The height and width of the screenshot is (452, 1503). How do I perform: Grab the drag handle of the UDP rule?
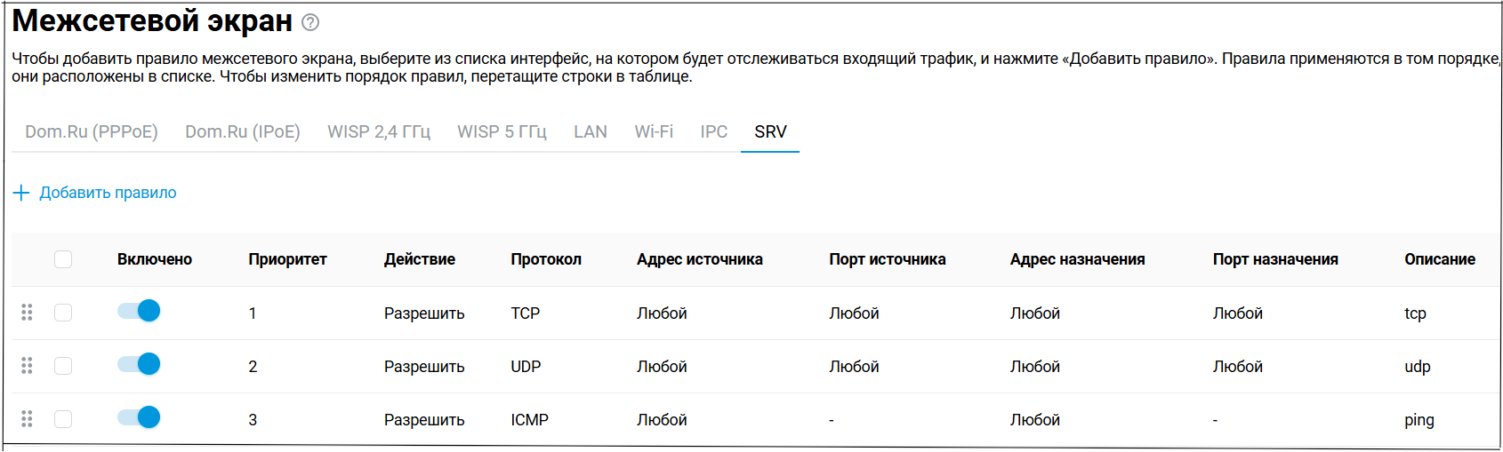pyautogui.click(x=27, y=366)
